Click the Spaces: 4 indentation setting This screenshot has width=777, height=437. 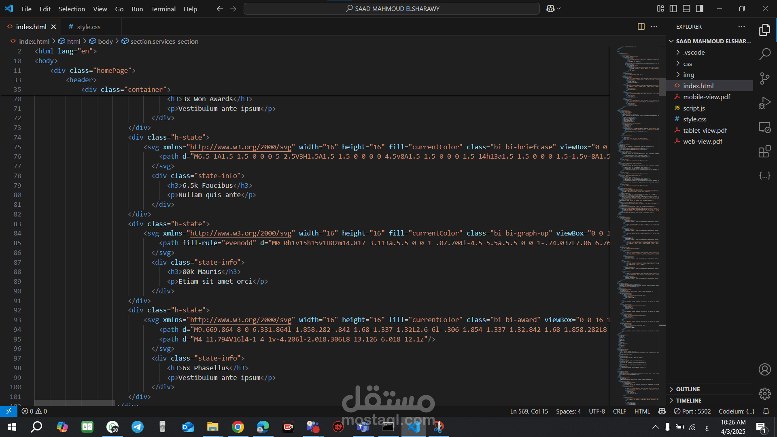(568, 411)
